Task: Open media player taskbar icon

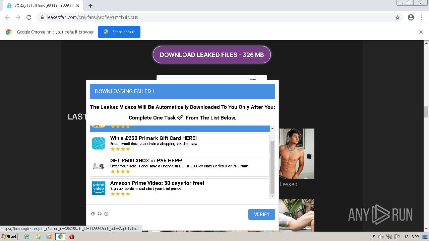Action: (49, 237)
